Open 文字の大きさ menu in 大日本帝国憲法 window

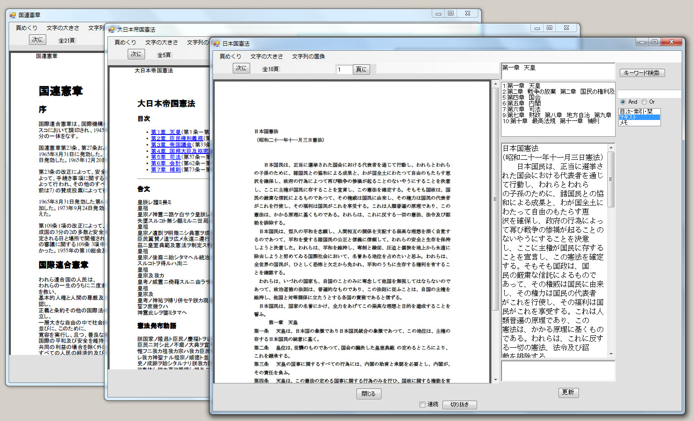pyautogui.click(x=161, y=42)
